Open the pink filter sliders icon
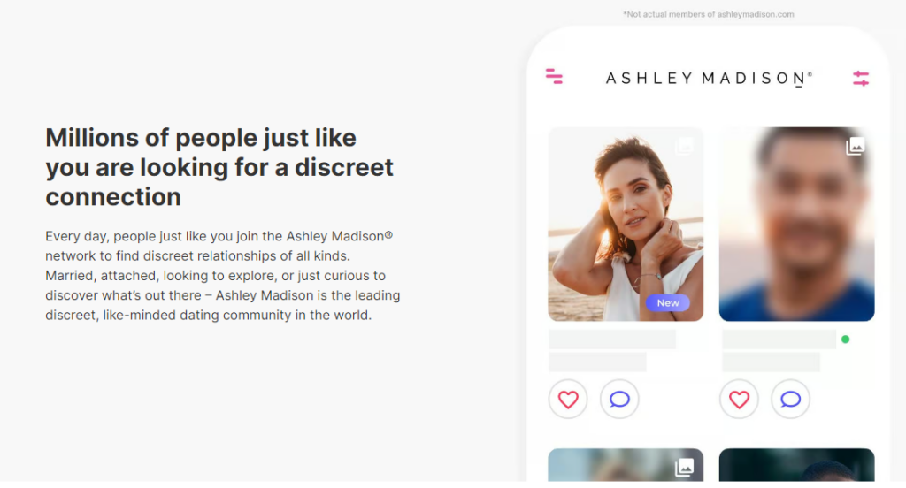Screen dimensions: 906x488 (x=860, y=78)
